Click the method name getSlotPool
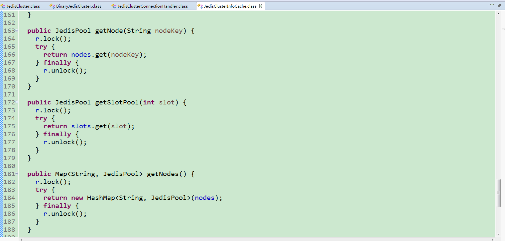The height and width of the screenshot is (241, 505). [117, 102]
